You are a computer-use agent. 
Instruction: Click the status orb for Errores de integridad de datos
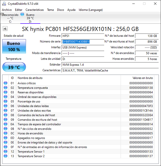[x=6, y=142]
